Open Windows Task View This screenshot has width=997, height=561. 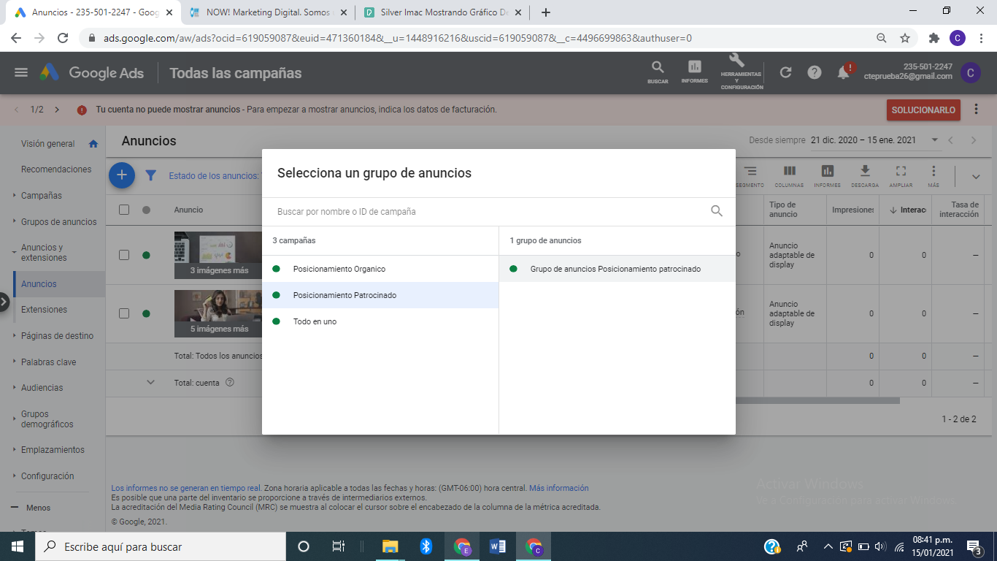tap(338, 546)
